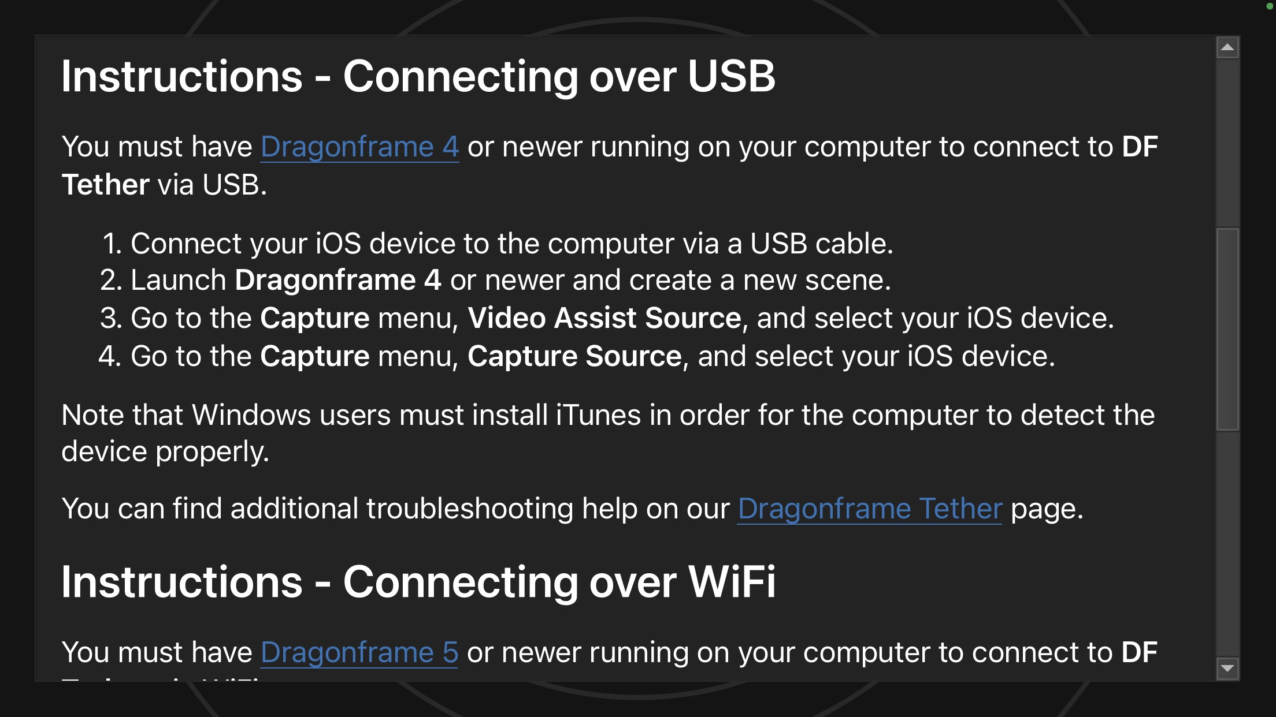The height and width of the screenshot is (717, 1276).
Task: Click bold DF Tether in USB paragraph
Action: tap(610, 166)
